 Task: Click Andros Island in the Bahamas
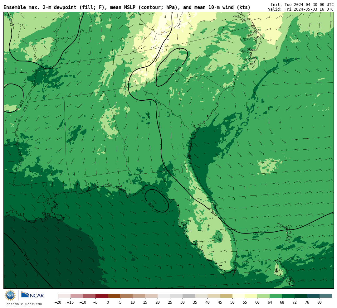click(x=280, y=268)
